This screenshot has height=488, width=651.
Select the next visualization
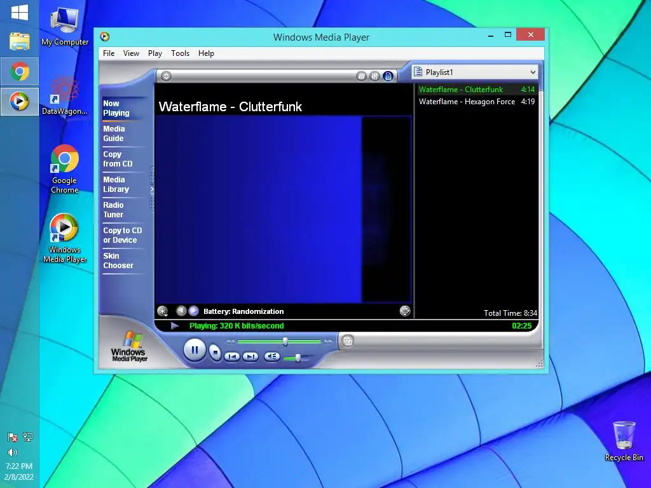click(x=193, y=311)
